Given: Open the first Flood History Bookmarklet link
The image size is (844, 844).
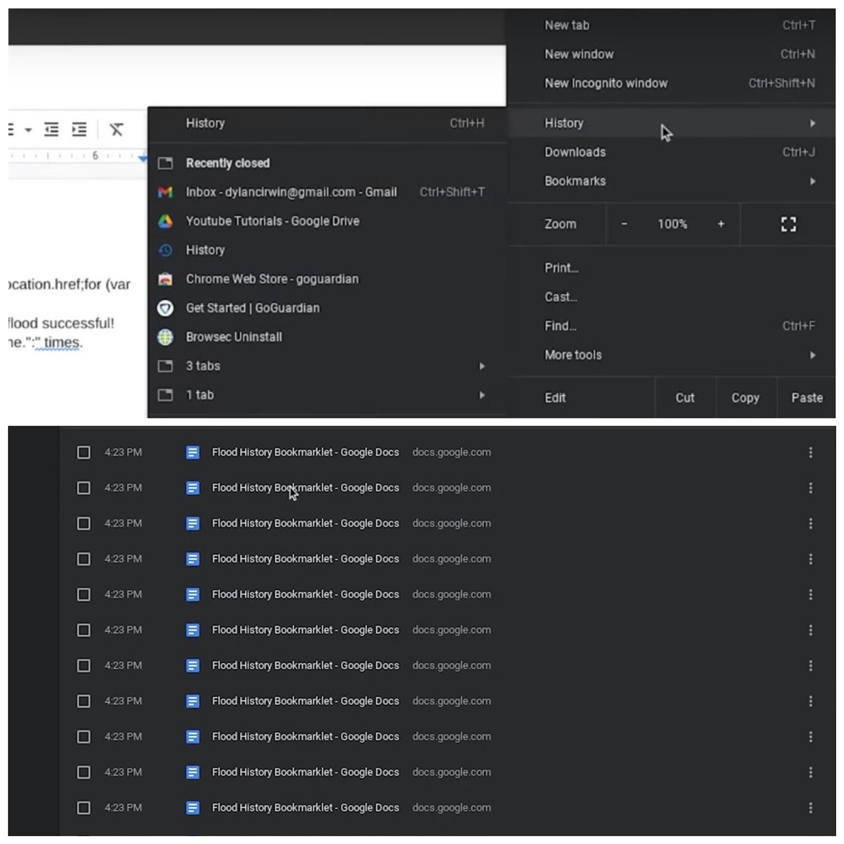Looking at the screenshot, I should click(305, 453).
